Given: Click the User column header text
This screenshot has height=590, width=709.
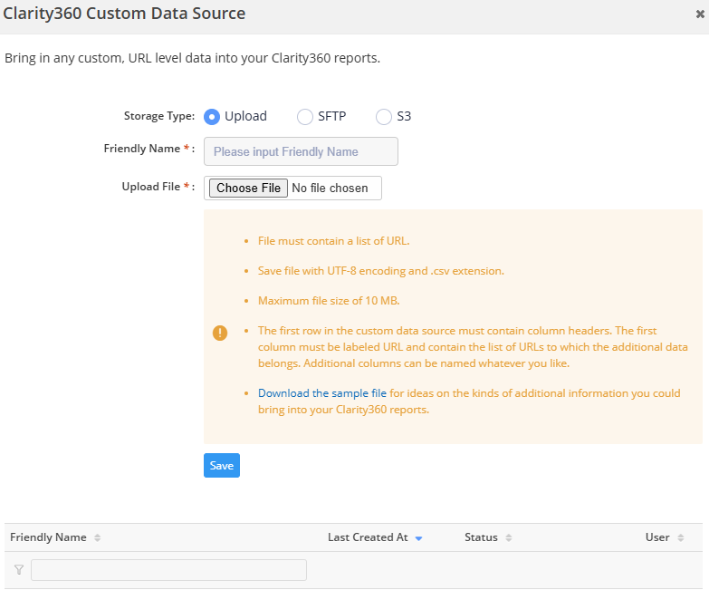Looking at the screenshot, I should point(657,537).
